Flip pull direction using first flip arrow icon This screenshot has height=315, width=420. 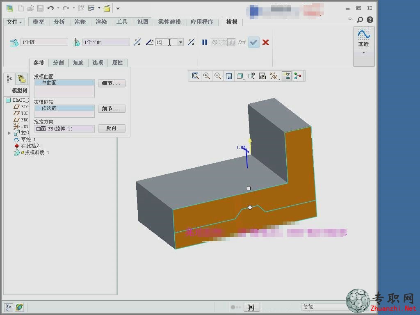[x=137, y=42]
